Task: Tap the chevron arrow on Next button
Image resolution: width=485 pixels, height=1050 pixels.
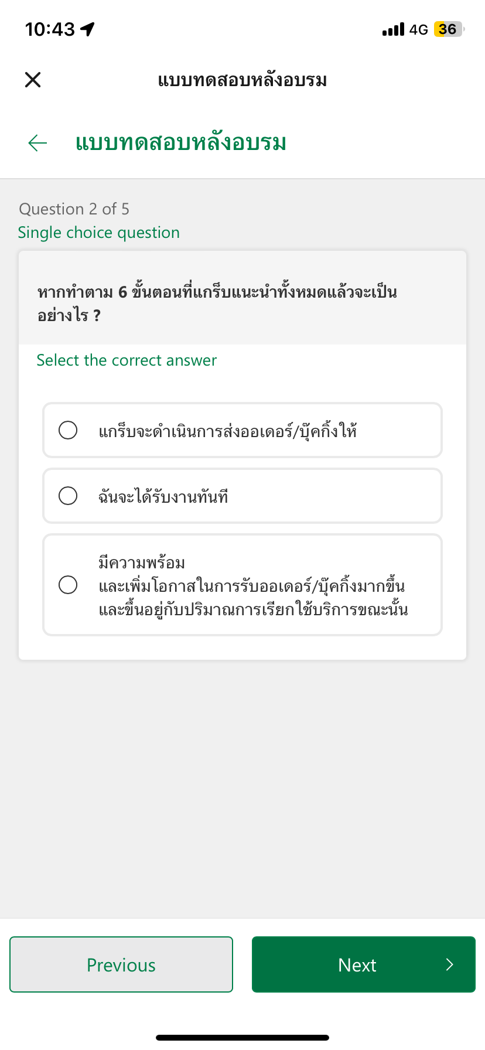Action: (x=449, y=964)
